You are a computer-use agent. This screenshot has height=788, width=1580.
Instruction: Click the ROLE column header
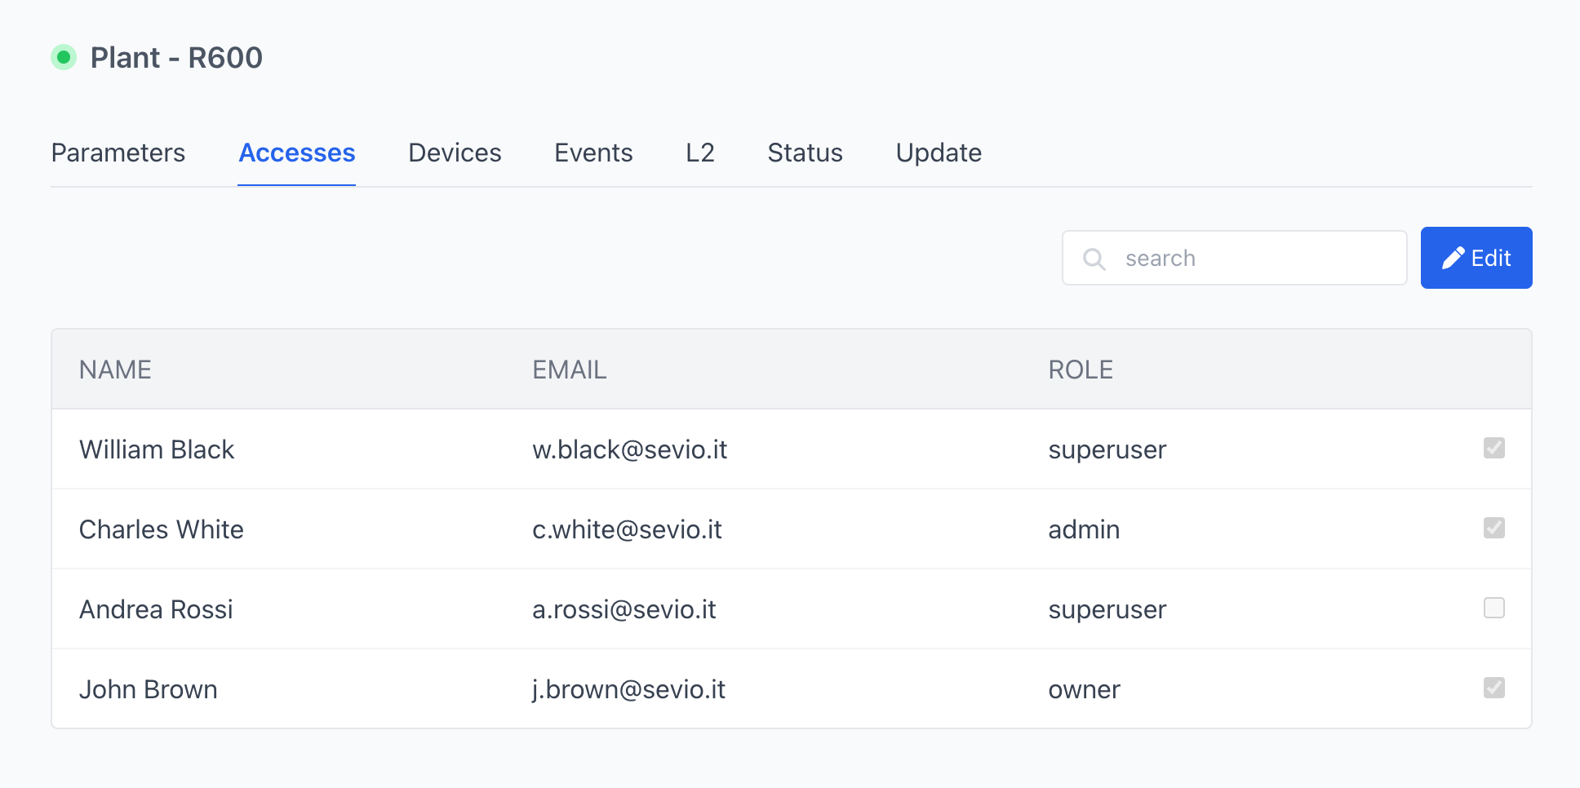pyautogui.click(x=1081, y=370)
